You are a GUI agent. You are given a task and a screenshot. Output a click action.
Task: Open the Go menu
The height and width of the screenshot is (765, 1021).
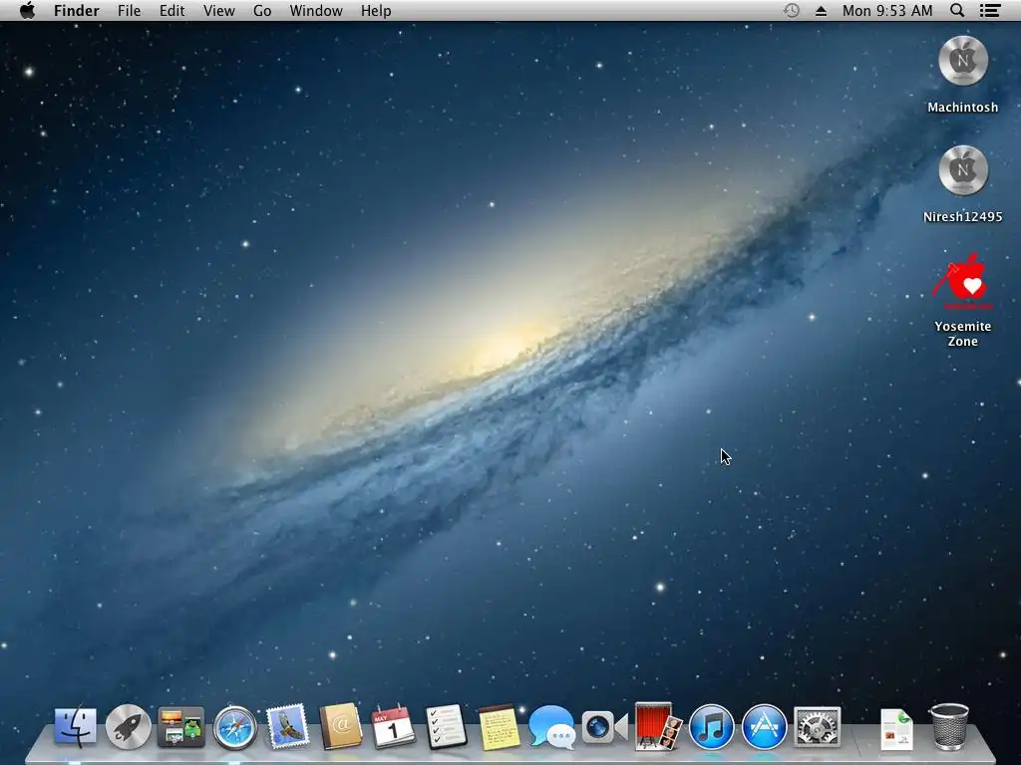click(262, 10)
